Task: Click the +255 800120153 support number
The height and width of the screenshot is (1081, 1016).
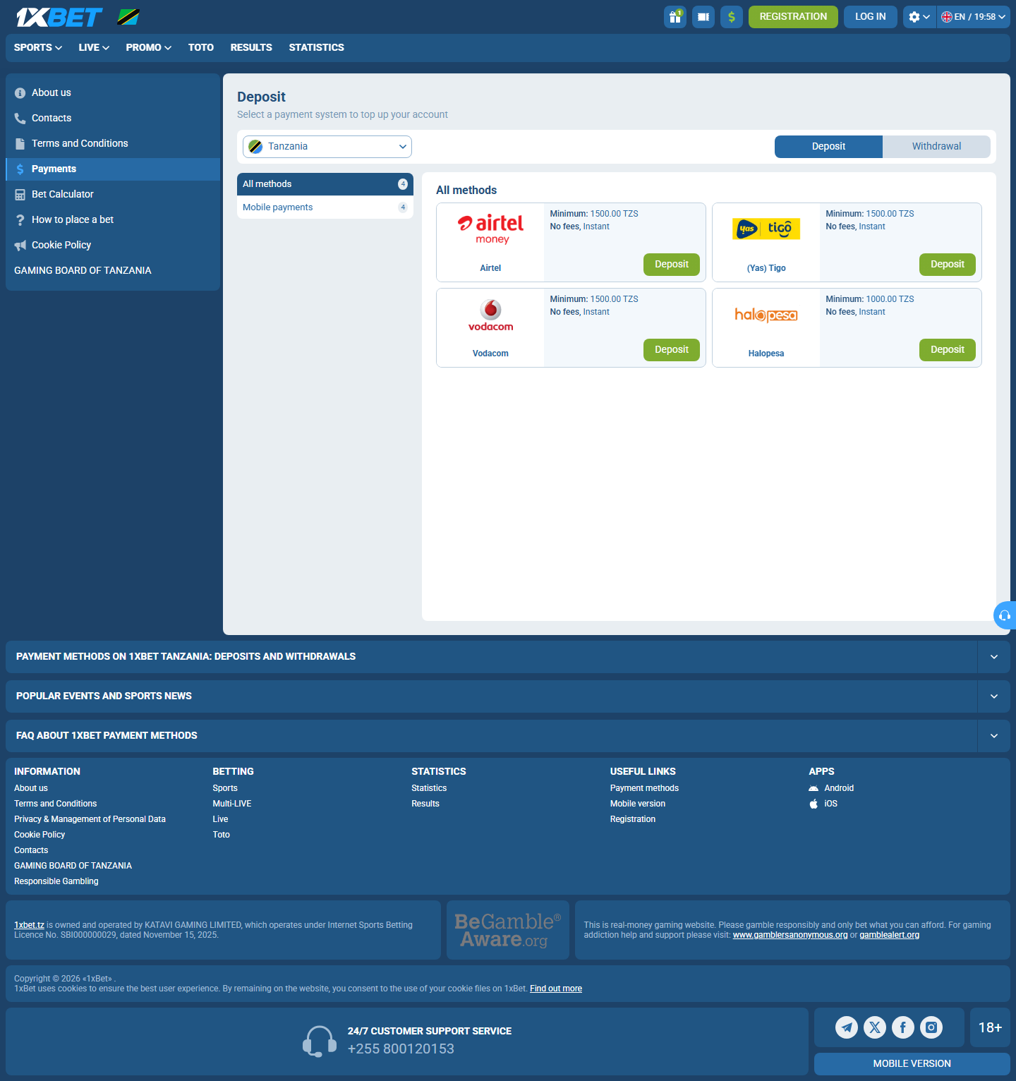Action: click(401, 1049)
